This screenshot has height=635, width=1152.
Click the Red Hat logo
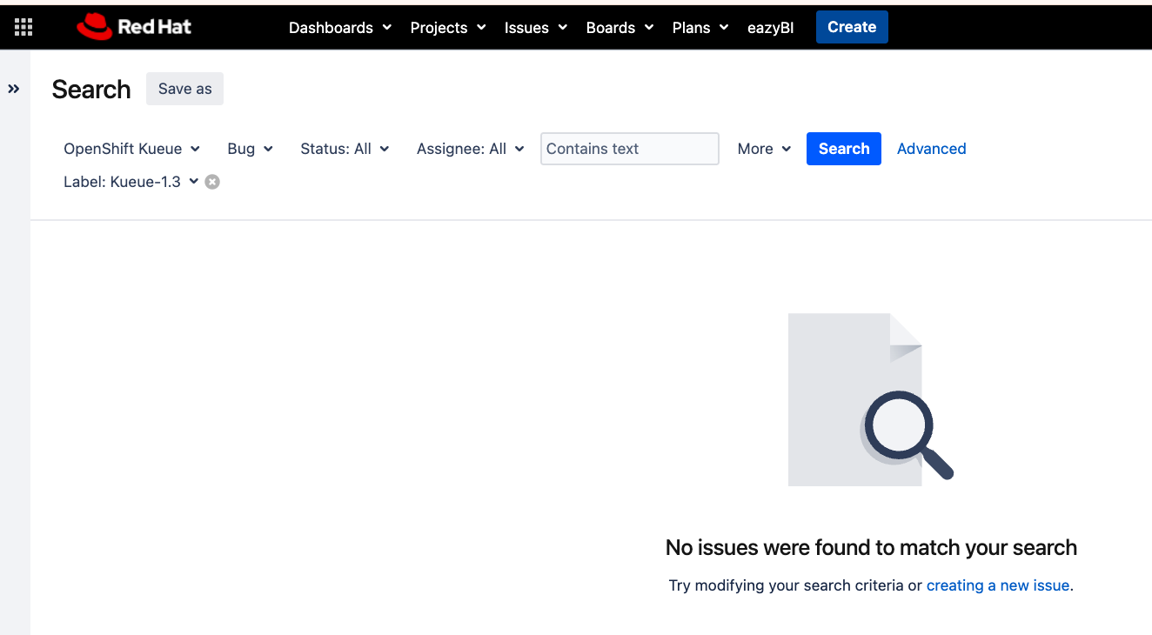[134, 27]
